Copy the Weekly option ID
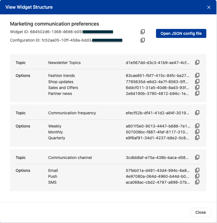Viewport: 217px width, 223px height. click(x=197, y=126)
